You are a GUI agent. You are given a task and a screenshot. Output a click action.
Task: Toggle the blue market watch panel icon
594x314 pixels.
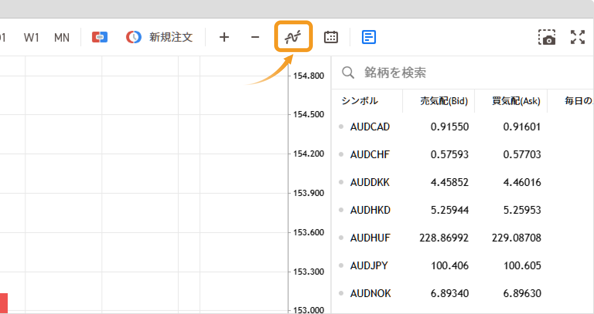[x=369, y=37]
